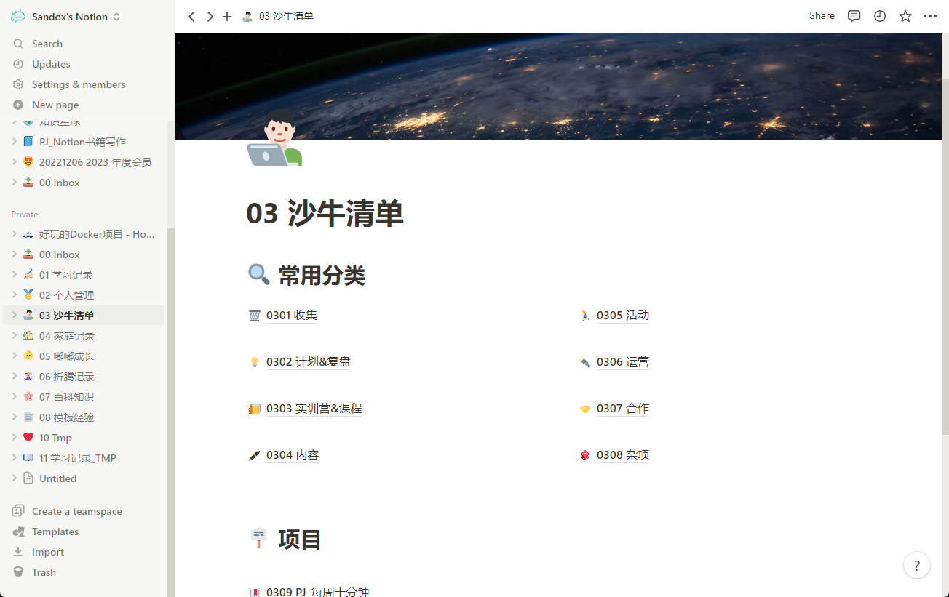Open the 0301 收集 page link
This screenshot has height=597, width=949.
292,316
